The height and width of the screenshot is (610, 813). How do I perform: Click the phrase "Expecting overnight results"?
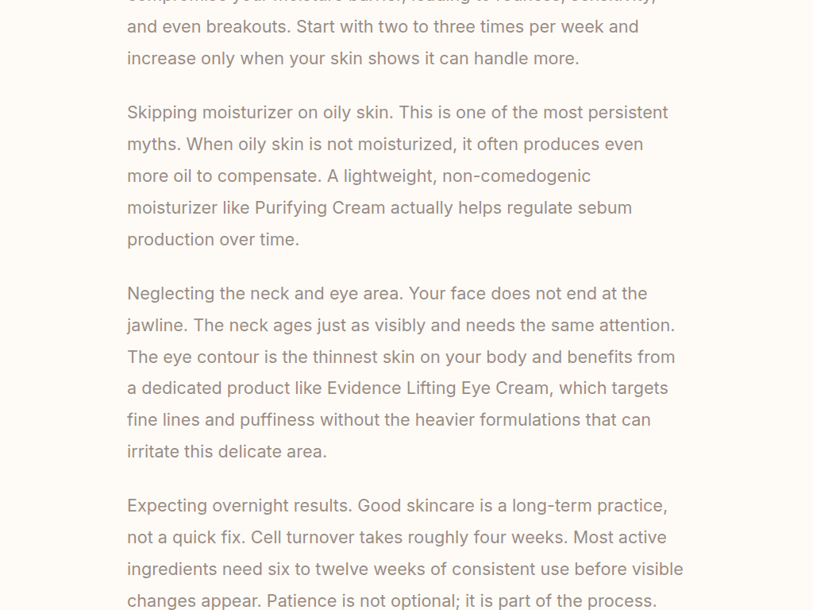[x=239, y=506]
